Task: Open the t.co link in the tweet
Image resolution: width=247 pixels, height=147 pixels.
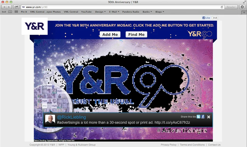Action: click(x=172, y=122)
